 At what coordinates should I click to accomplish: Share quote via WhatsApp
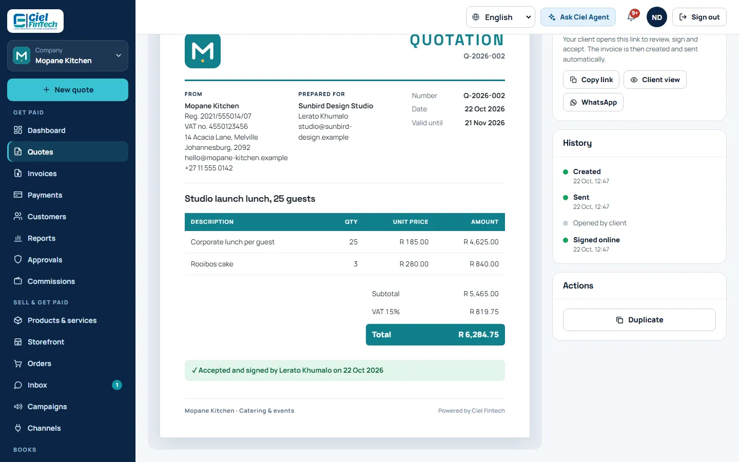pos(593,102)
